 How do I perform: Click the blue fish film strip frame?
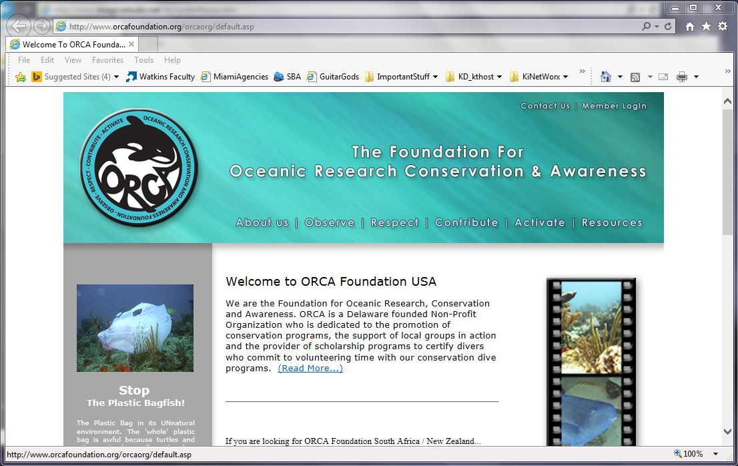(x=592, y=412)
